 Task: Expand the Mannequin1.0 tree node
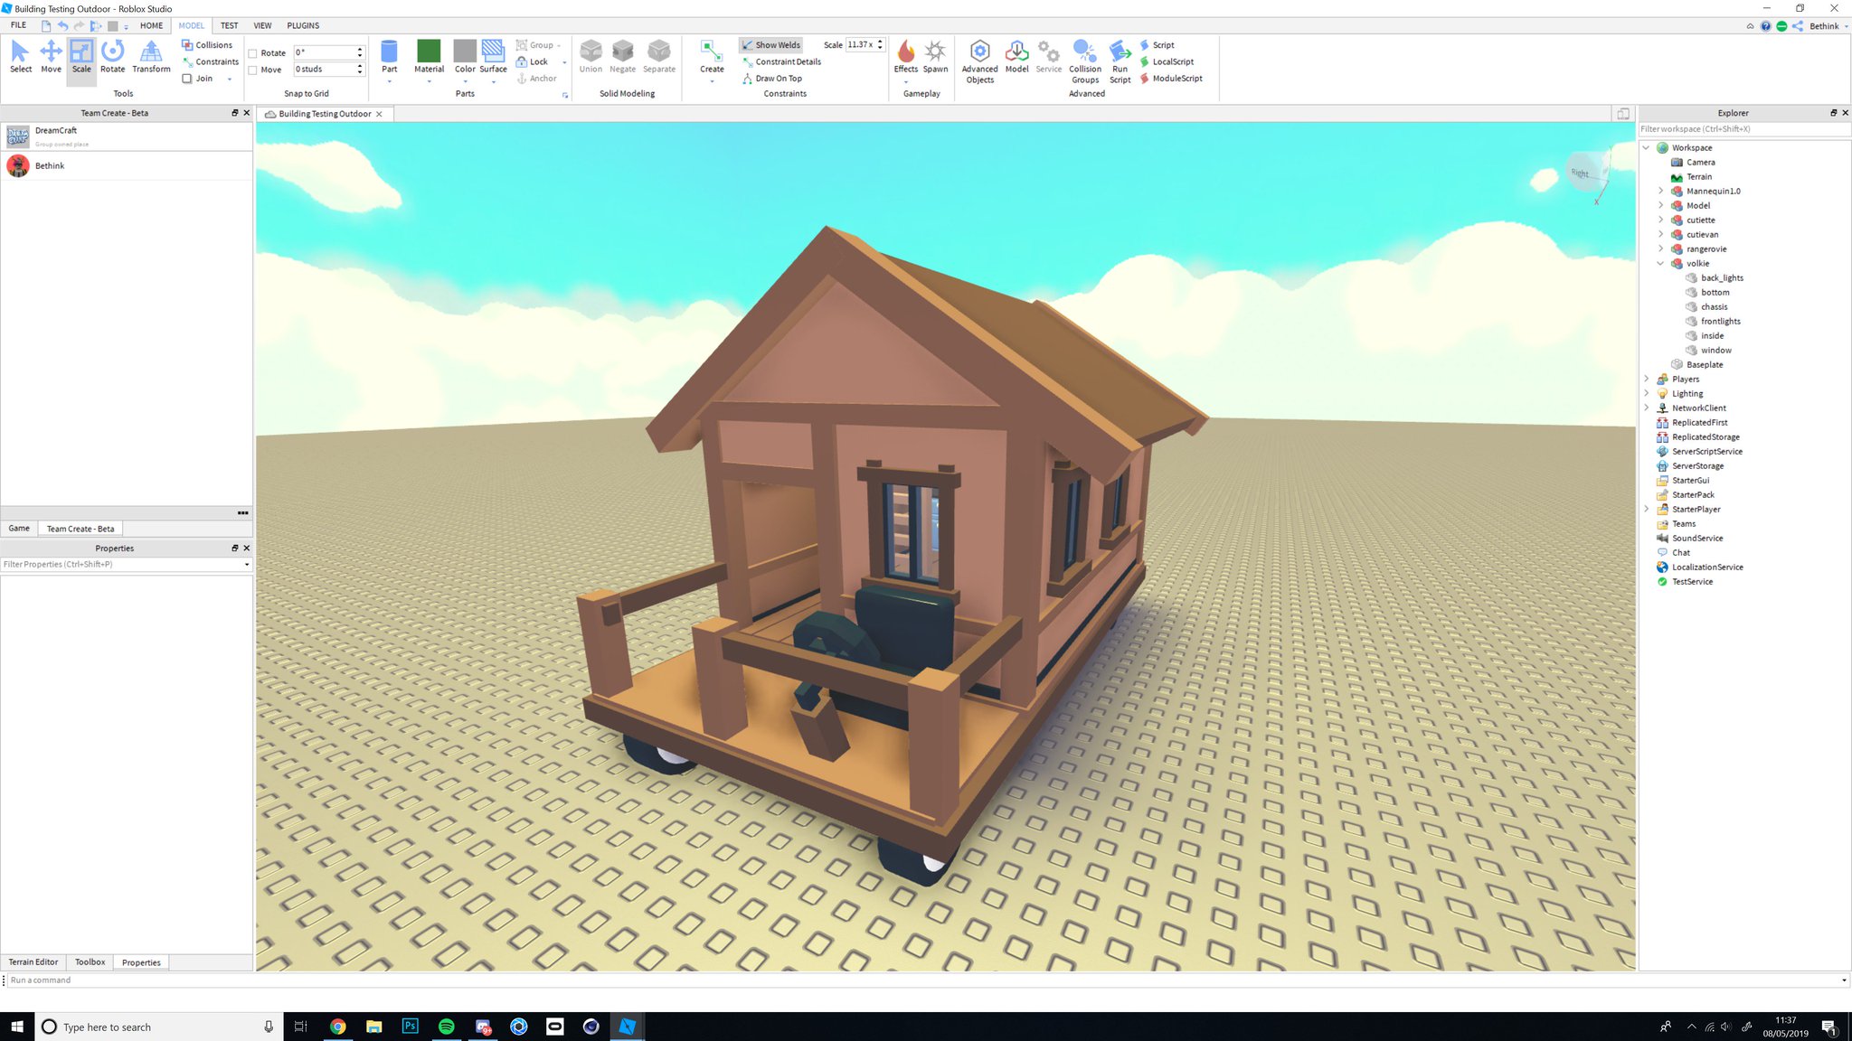(x=1660, y=192)
